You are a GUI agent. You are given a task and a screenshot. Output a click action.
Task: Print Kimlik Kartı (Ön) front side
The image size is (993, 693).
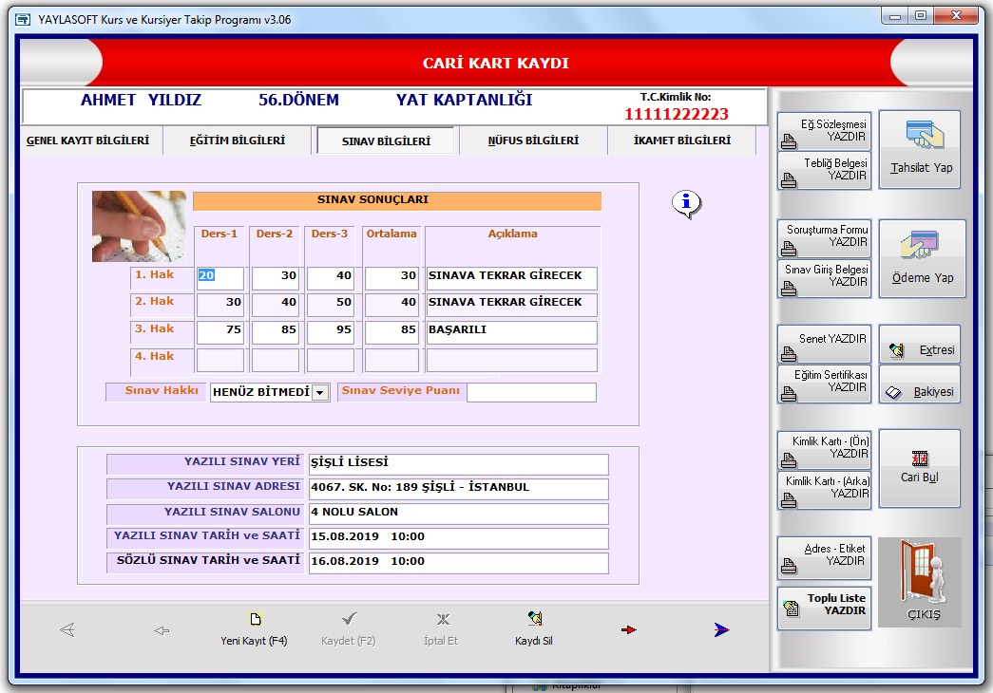(x=825, y=449)
